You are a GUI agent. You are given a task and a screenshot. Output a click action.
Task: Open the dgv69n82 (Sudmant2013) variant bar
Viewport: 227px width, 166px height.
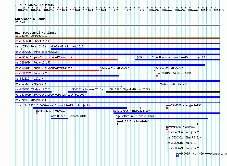click(135, 49)
